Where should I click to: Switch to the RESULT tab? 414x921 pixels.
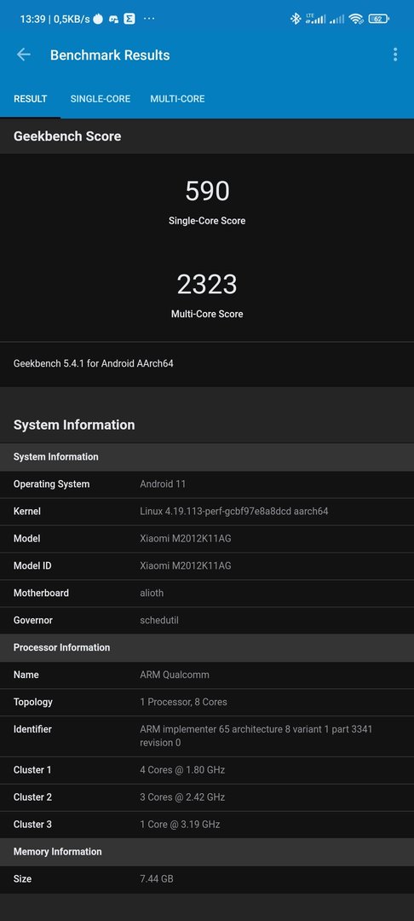(31, 99)
